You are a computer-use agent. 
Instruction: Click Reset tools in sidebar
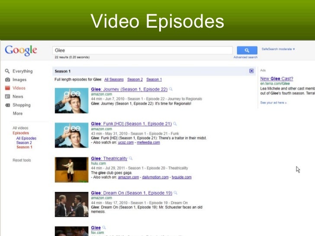(x=22, y=160)
